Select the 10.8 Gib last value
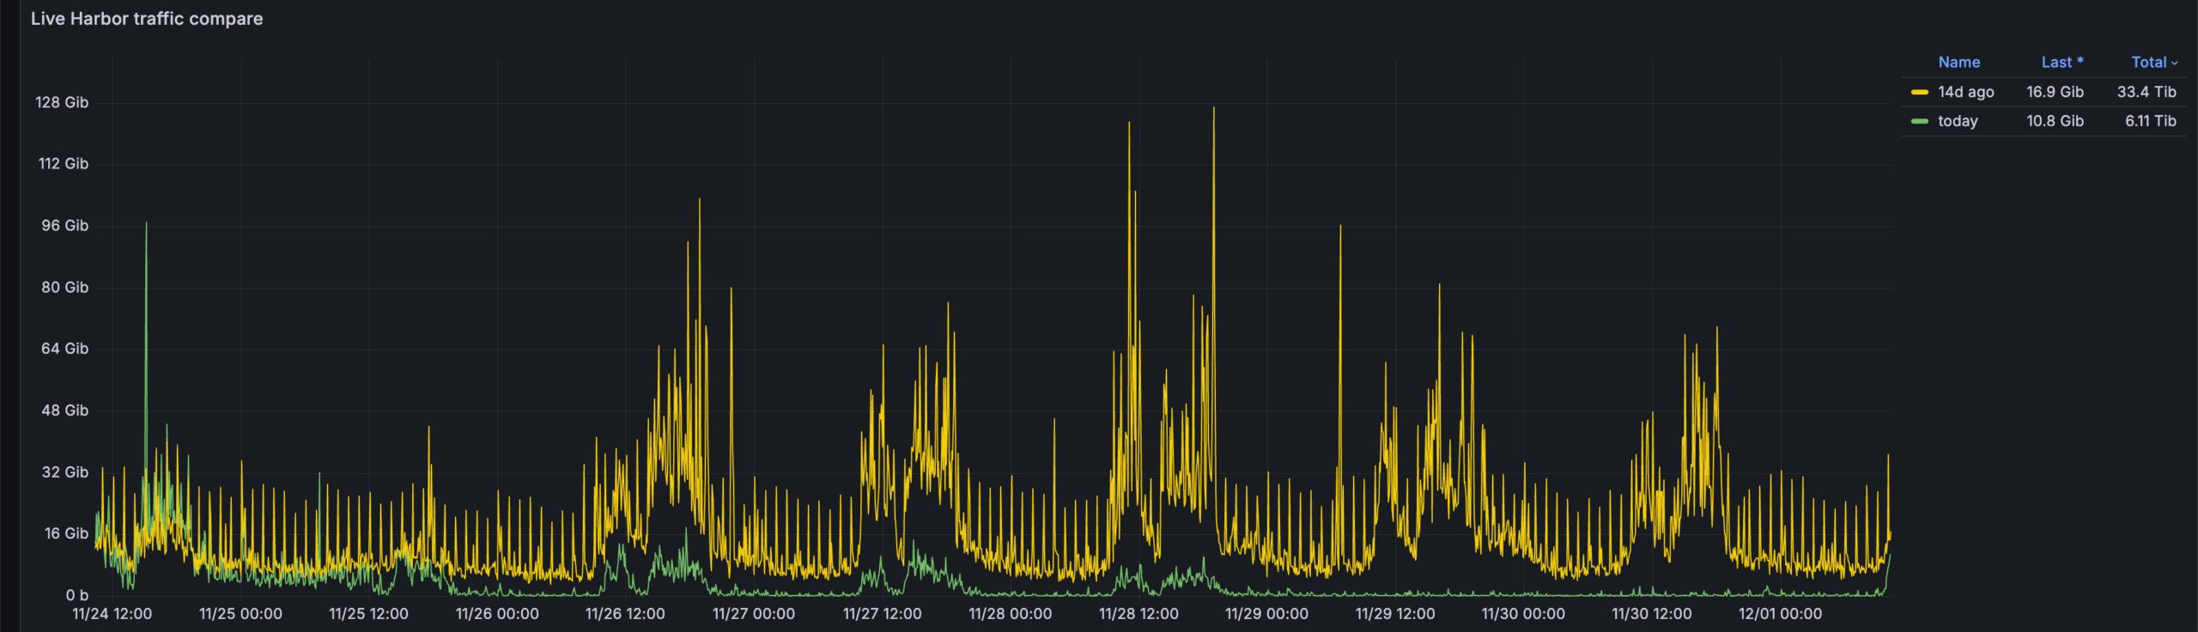Image resolution: width=2198 pixels, height=632 pixels. click(2055, 121)
